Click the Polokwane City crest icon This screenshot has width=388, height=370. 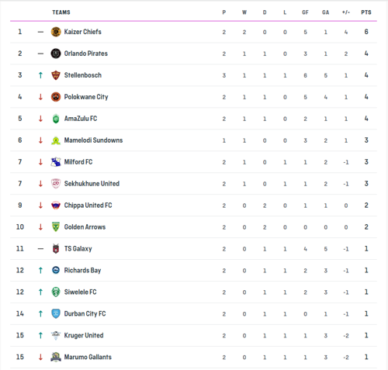click(56, 97)
